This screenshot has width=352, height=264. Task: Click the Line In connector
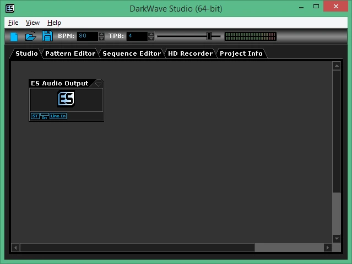[x=58, y=116]
